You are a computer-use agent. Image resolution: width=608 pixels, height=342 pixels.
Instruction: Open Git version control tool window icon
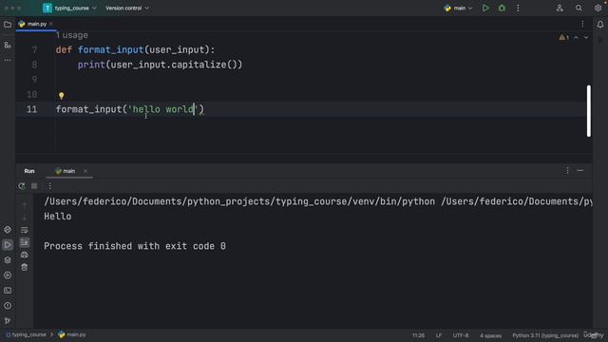pos(8,321)
